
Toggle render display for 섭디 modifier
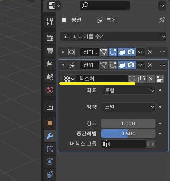click(131, 52)
